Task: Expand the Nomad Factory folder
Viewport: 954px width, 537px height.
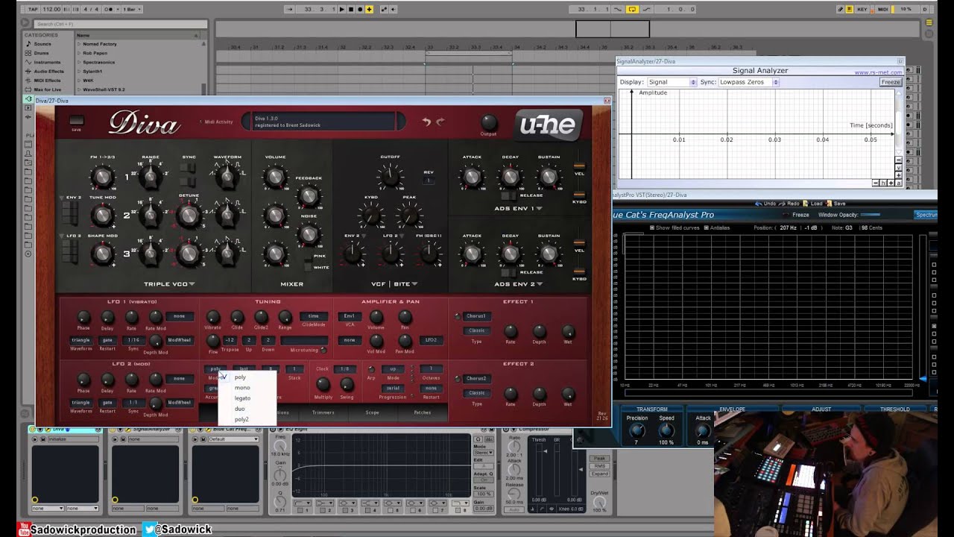Action: [79, 44]
